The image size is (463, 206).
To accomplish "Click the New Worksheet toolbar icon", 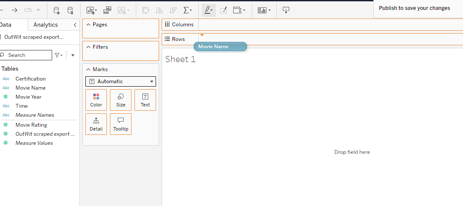I will click(x=91, y=10).
